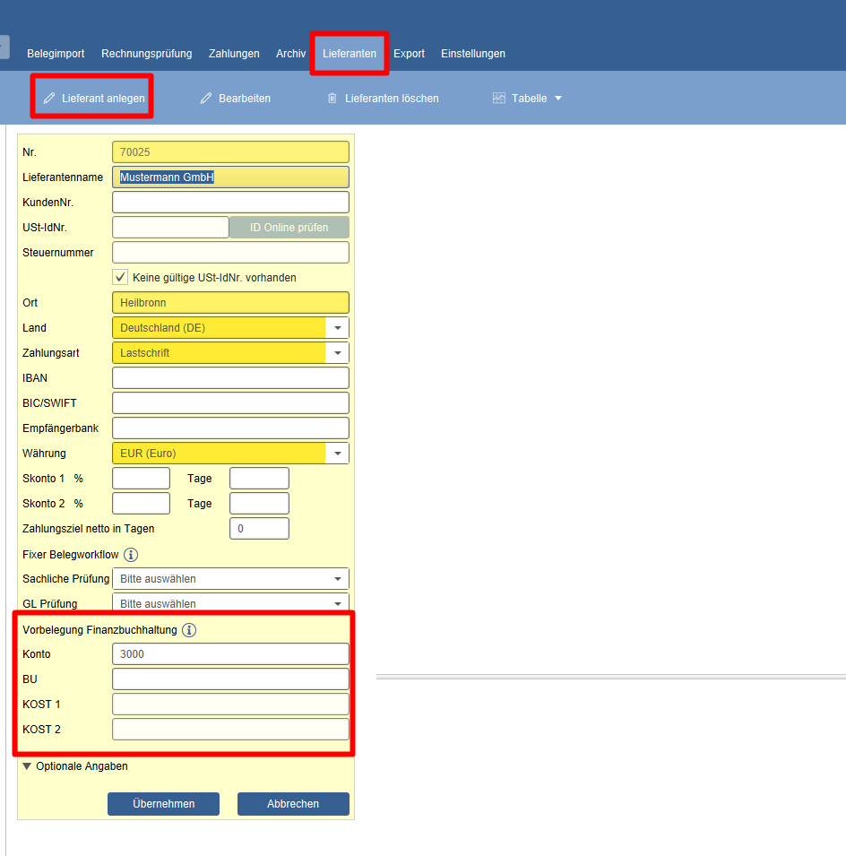Click the Übernehmen button
The height and width of the screenshot is (856, 846).
[163, 804]
